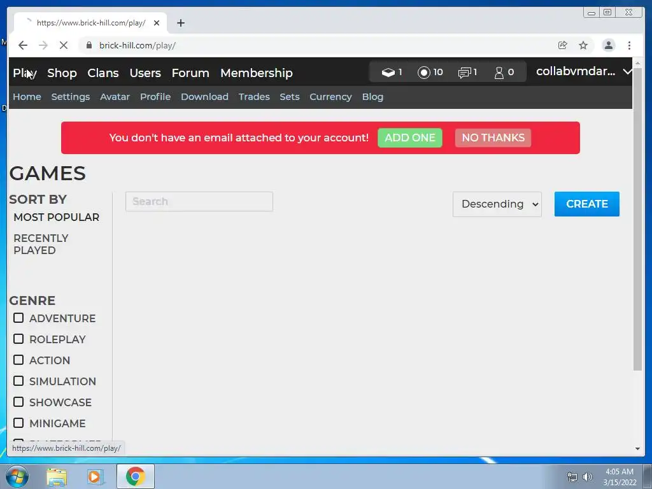Click the browser forward arrow
652x489 pixels.
coord(43,45)
